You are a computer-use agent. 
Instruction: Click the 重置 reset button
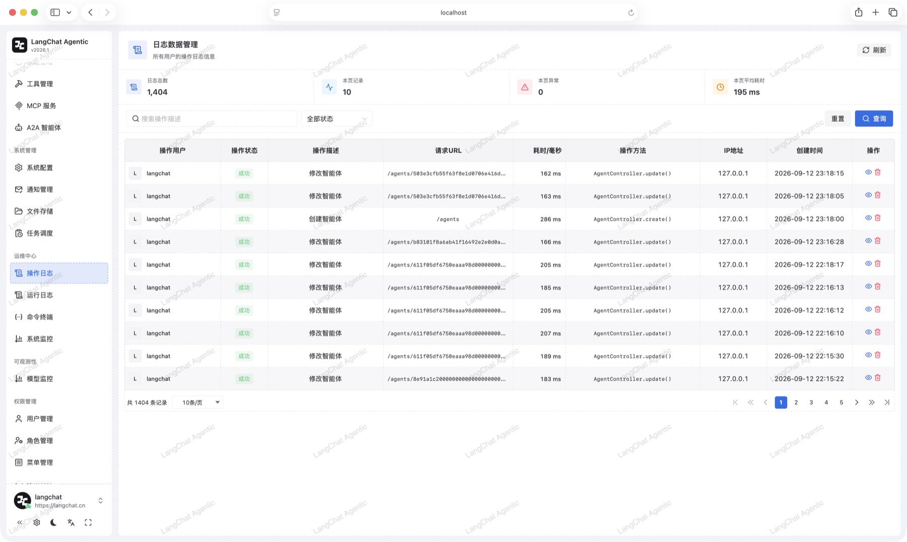click(x=838, y=118)
